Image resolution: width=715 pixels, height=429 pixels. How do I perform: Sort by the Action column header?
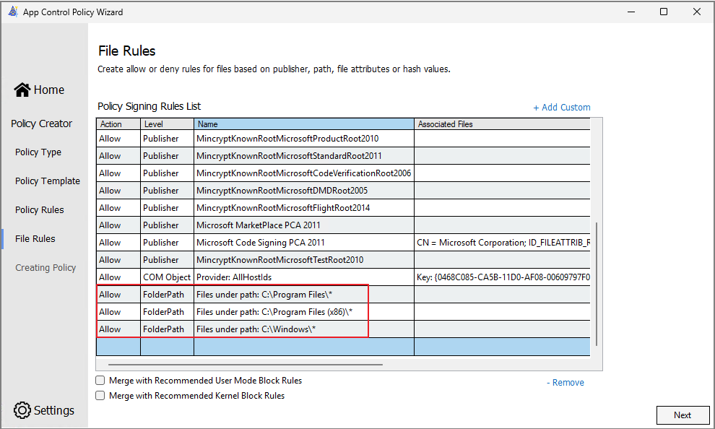[x=118, y=123]
